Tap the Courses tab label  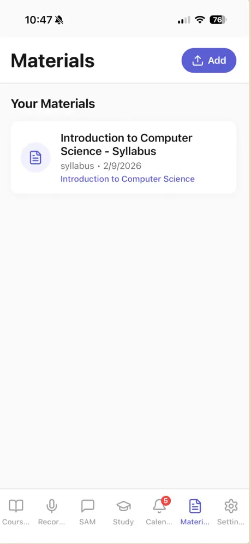[x=16, y=522]
